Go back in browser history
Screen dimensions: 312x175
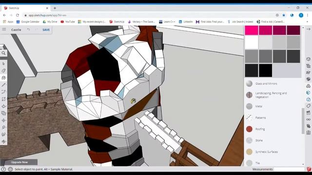point(4,15)
